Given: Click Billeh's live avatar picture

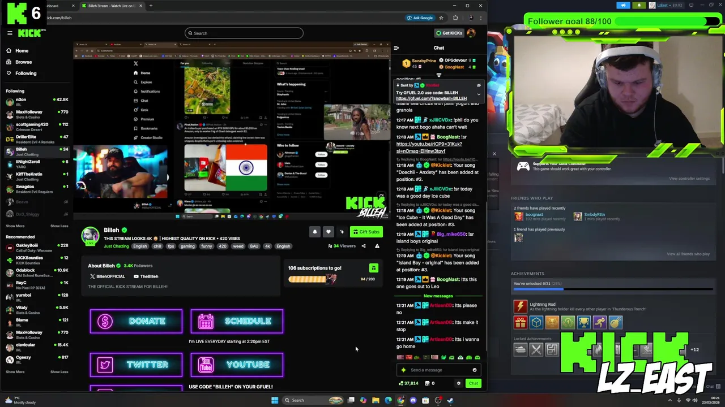Looking at the screenshot, I should [89, 236].
